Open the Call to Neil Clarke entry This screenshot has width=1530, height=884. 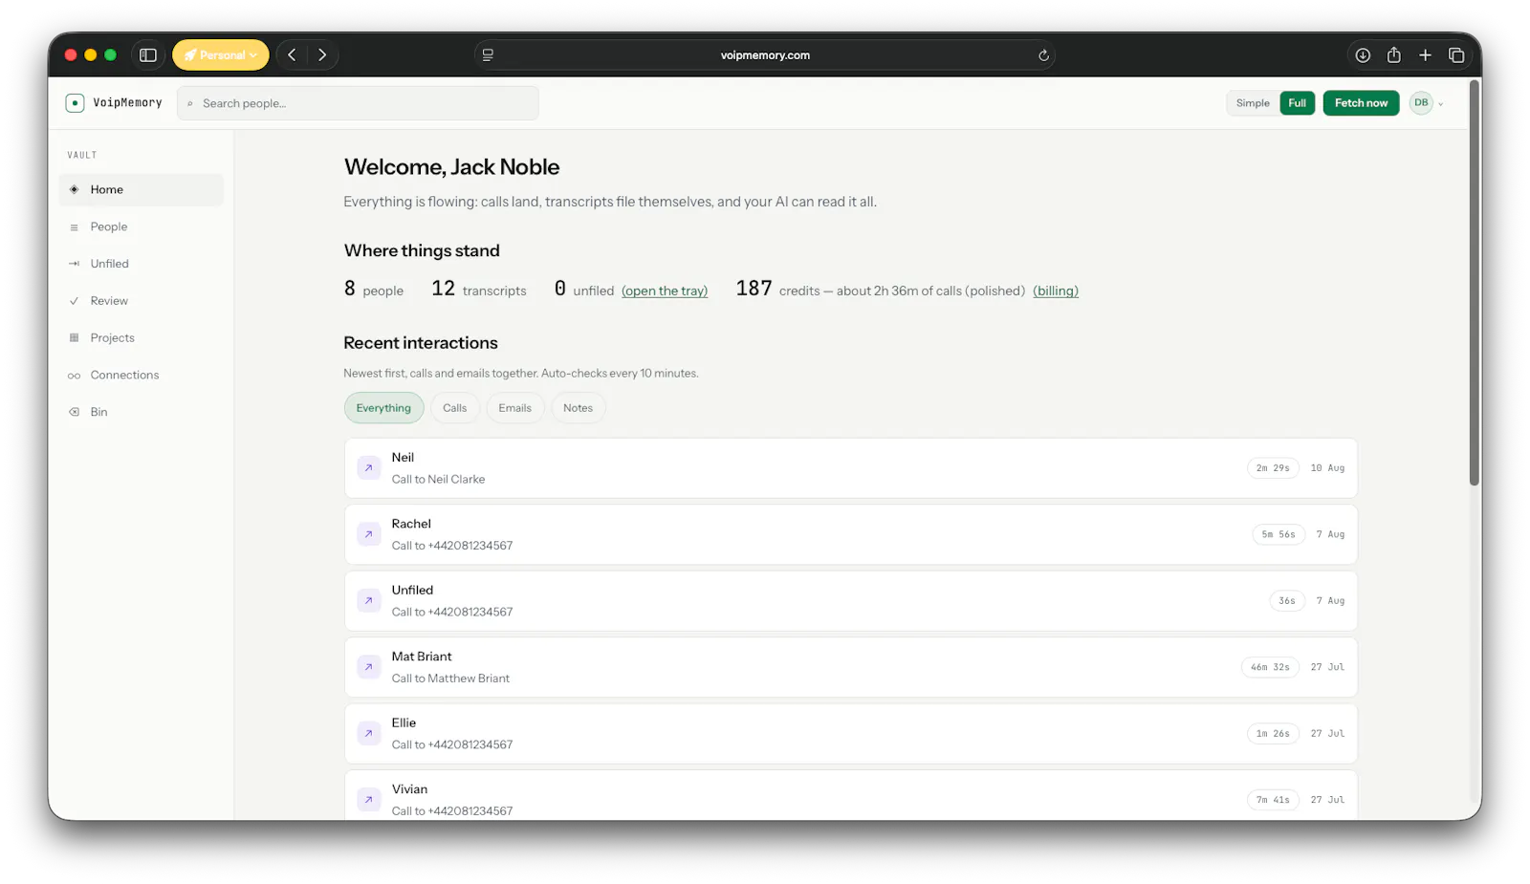click(x=850, y=468)
